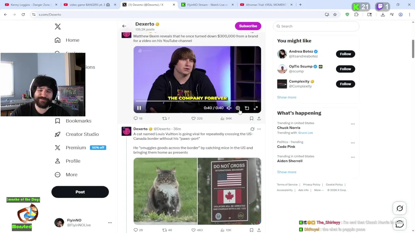Follow Andrea Botez
The image size is (415, 233).
click(345, 54)
